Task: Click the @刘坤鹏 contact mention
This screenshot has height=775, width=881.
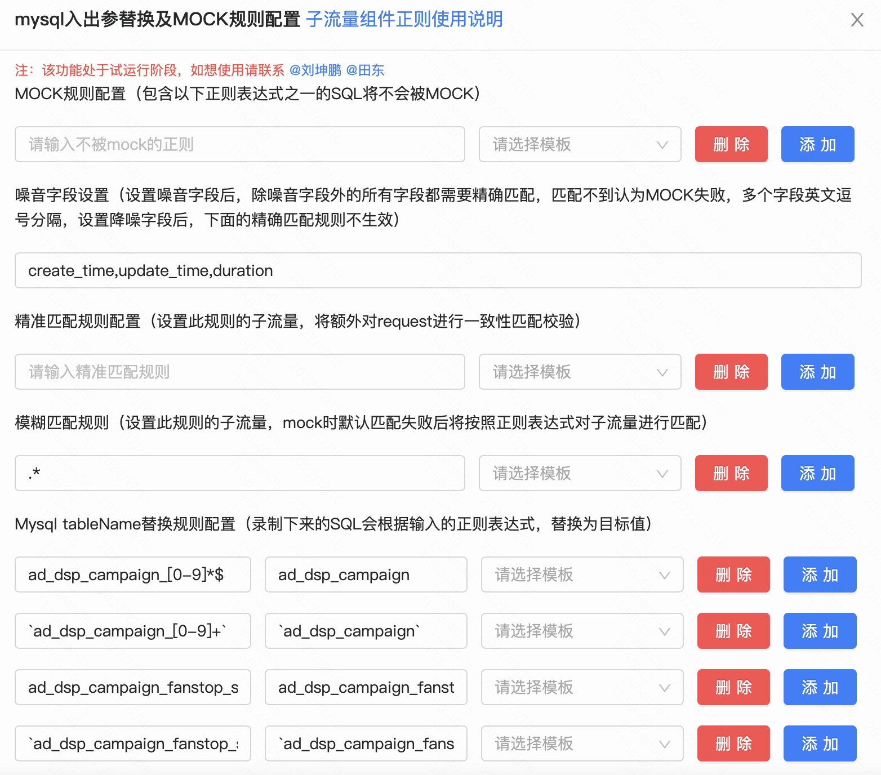Action: point(315,70)
